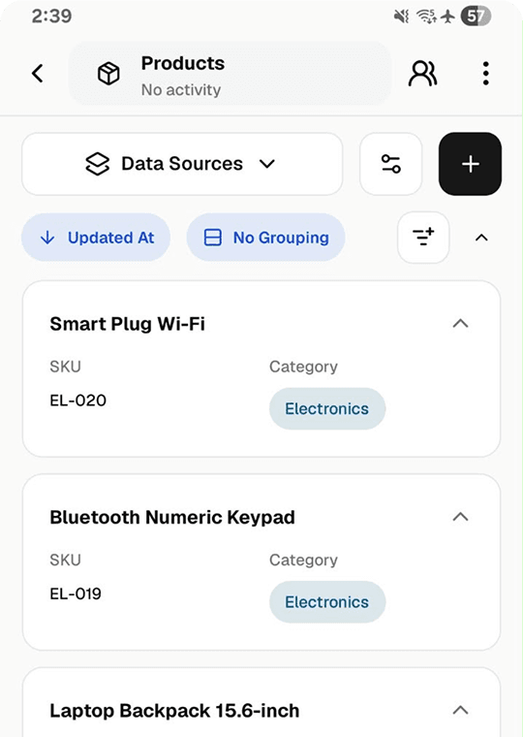Change the No Grouping option
Viewport: 523px width, 737px height.
click(x=265, y=238)
